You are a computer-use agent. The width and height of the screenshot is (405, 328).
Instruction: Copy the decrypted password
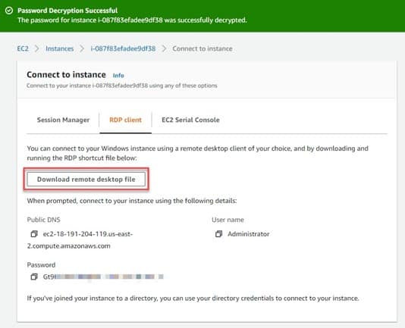click(x=34, y=276)
